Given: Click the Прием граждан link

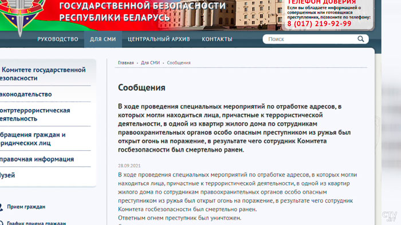Looking at the screenshot, I should click(26, 207).
